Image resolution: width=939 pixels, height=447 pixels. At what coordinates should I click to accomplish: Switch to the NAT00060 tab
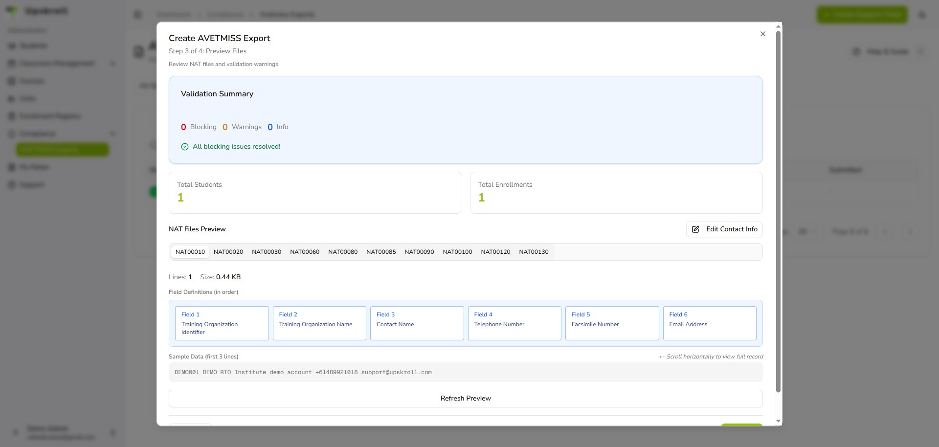pyautogui.click(x=305, y=252)
